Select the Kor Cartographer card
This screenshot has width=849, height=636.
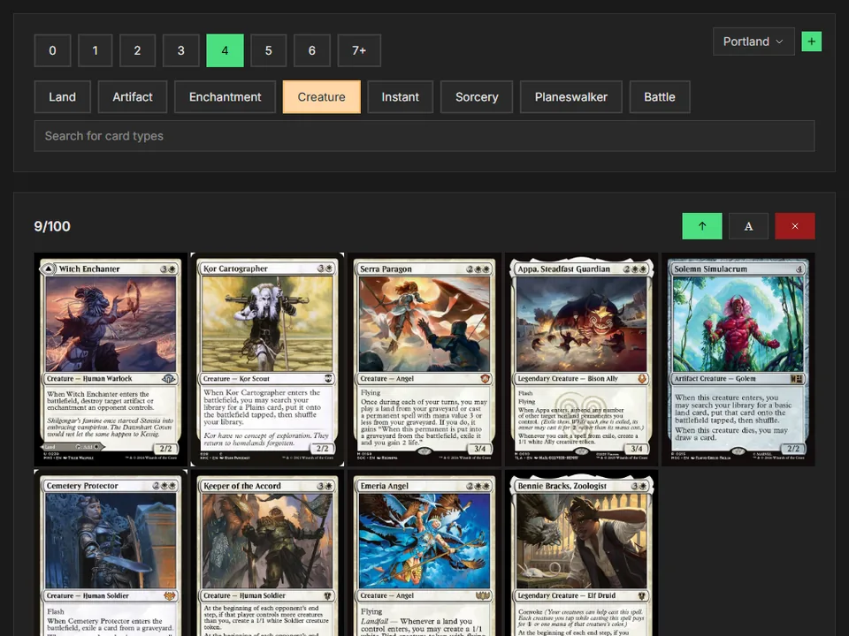(267, 360)
